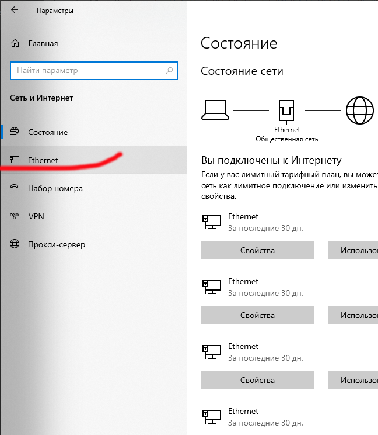The height and width of the screenshot is (435, 378).
Task: Click the Параметры window title
Action: (x=55, y=11)
